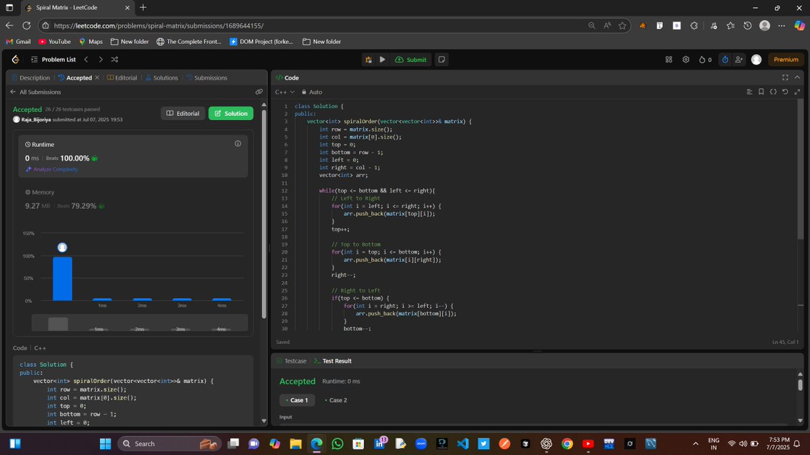Open the Solutions tab
Screen dimensions: 810x455
point(161,78)
